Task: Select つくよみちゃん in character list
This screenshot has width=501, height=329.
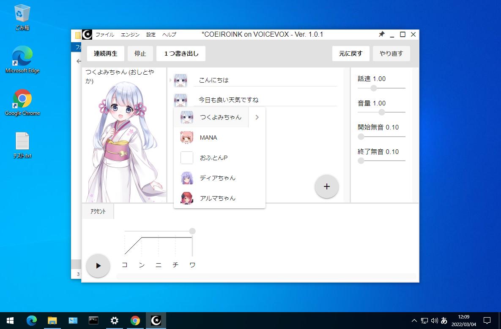Action: pyautogui.click(x=211, y=117)
